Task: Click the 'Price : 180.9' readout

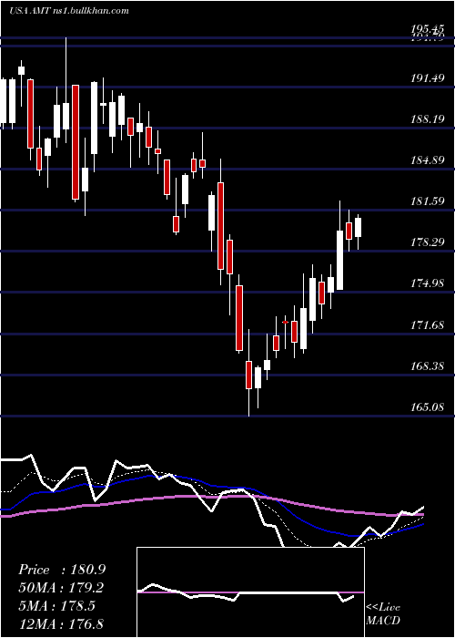Action: pos(62,570)
